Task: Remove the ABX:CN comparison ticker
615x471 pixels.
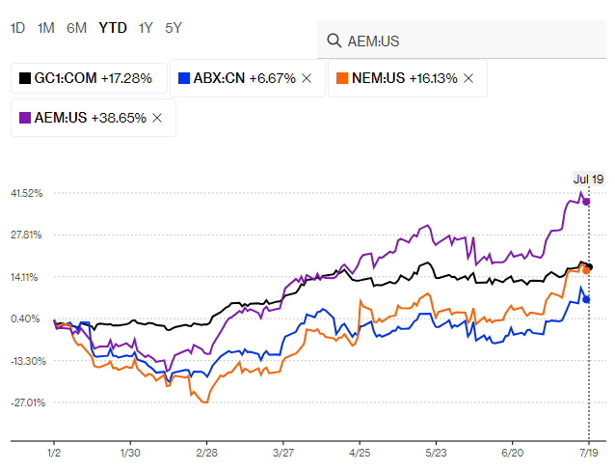Action: (x=307, y=78)
